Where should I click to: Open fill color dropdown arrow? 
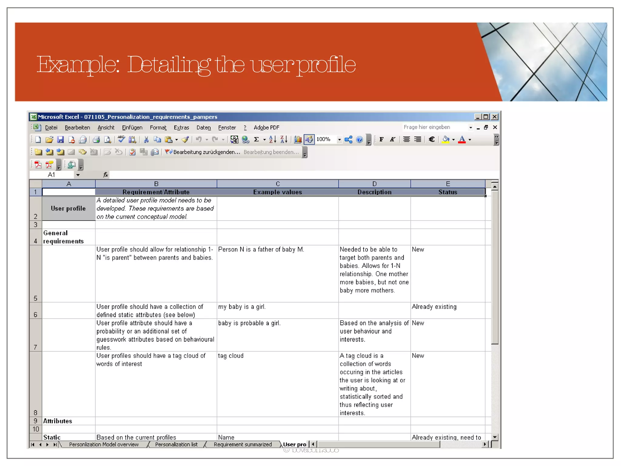coord(453,140)
